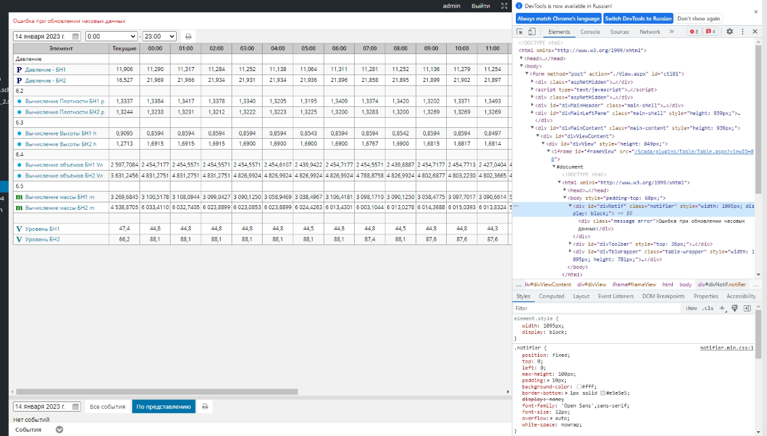Select the iframe#frameView breadcrumb
The image size is (767, 436).
[634, 284]
